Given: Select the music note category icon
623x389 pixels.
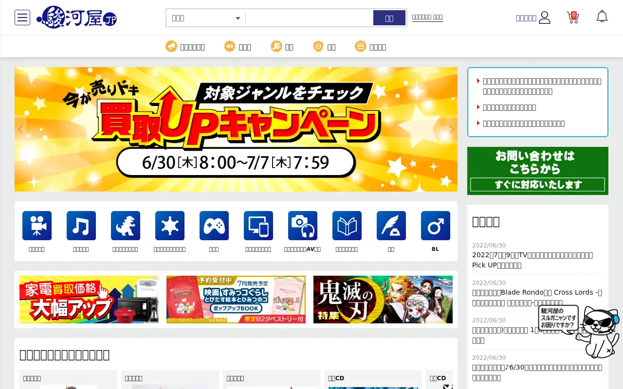Looking at the screenshot, I should [81, 226].
